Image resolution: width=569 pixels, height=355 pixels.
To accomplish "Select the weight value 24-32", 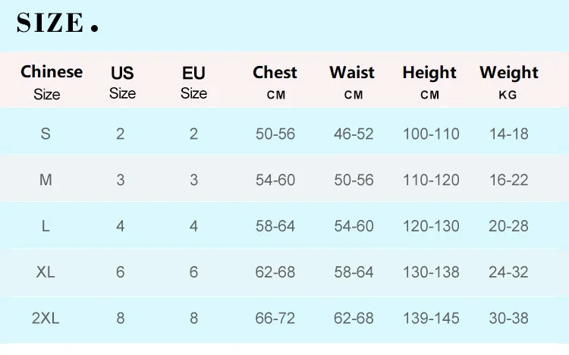I will tap(508, 272).
